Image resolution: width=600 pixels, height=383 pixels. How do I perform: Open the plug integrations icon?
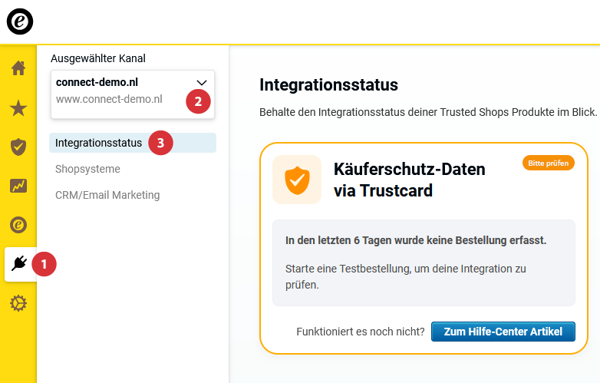pos(19,264)
